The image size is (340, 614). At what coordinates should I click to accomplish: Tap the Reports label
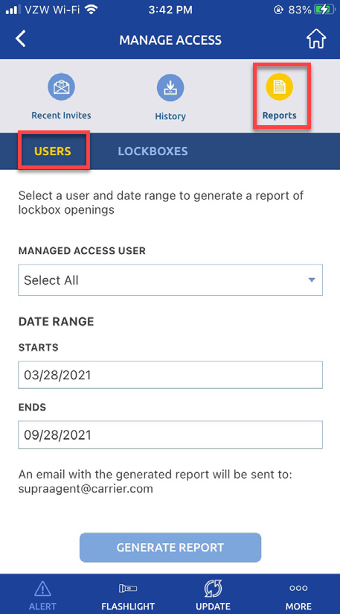click(280, 115)
